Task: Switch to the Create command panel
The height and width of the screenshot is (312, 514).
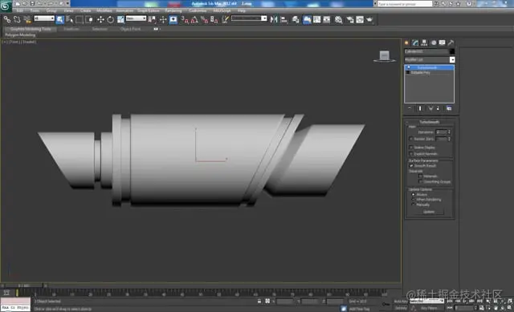Action: pos(406,43)
